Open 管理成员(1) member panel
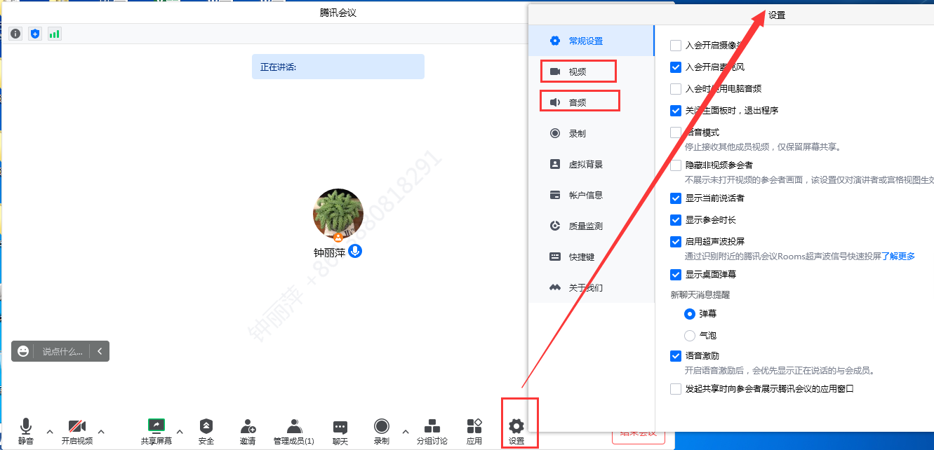The height and width of the screenshot is (450, 934). tap(294, 432)
